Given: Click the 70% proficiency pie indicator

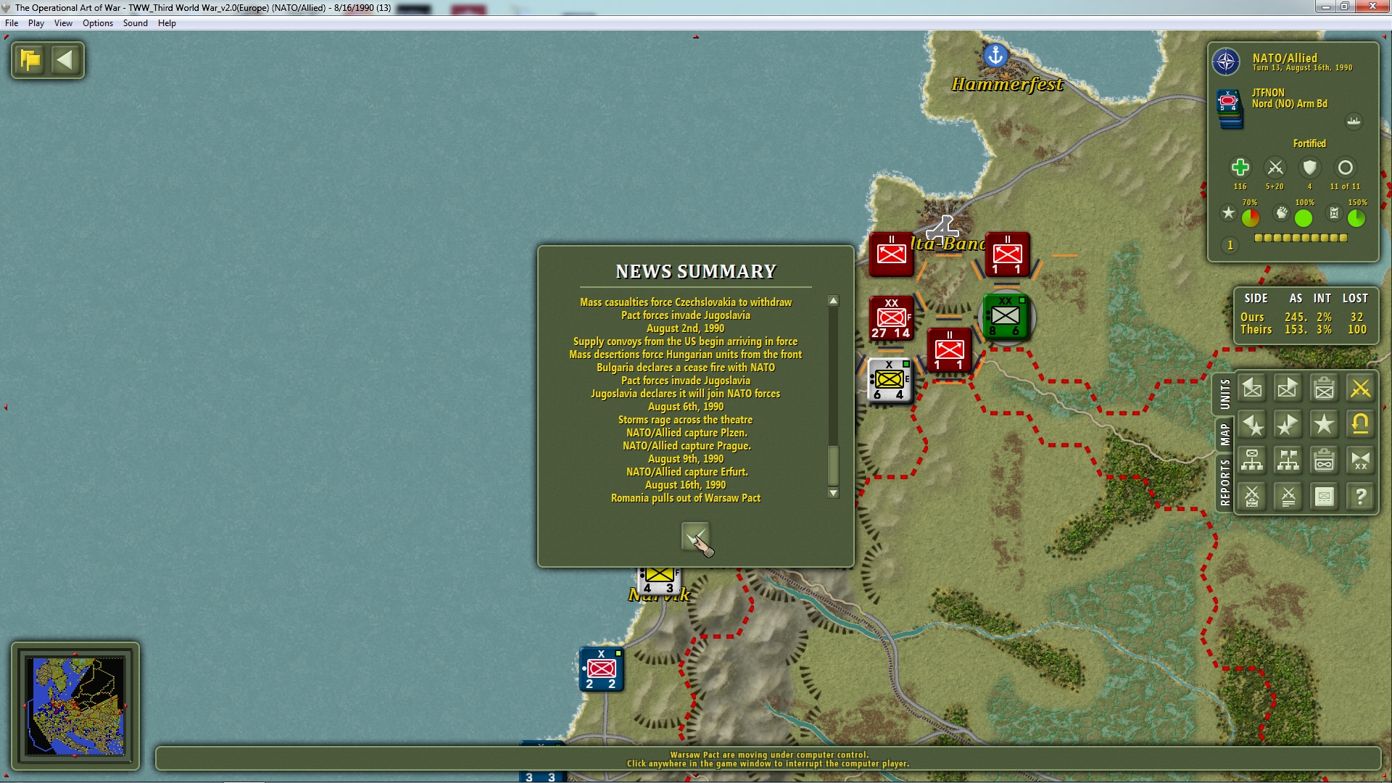Looking at the screenshot, I should 1251,217.
